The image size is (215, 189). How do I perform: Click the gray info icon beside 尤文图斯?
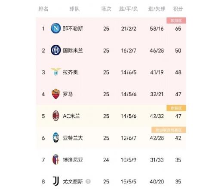click(x=88, y=182)
